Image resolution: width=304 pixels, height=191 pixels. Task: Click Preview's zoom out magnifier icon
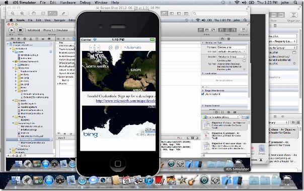point(13,14)
